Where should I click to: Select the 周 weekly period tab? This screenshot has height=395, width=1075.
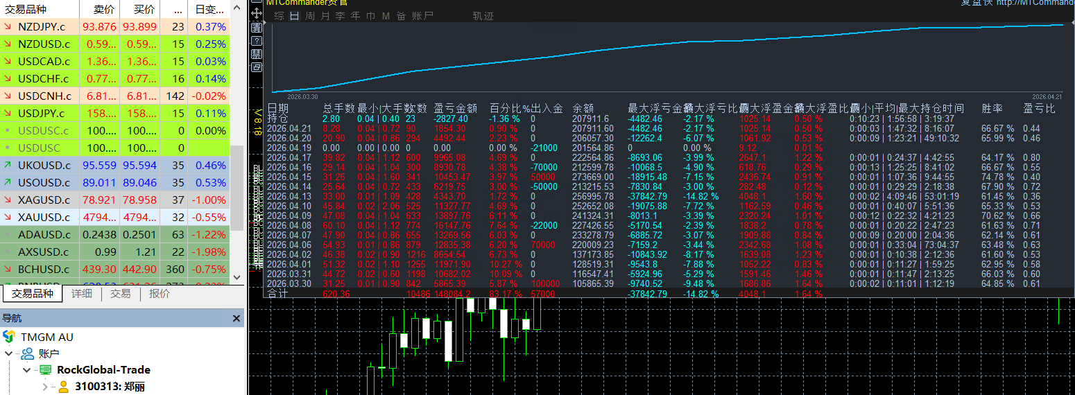click(310, 16)
